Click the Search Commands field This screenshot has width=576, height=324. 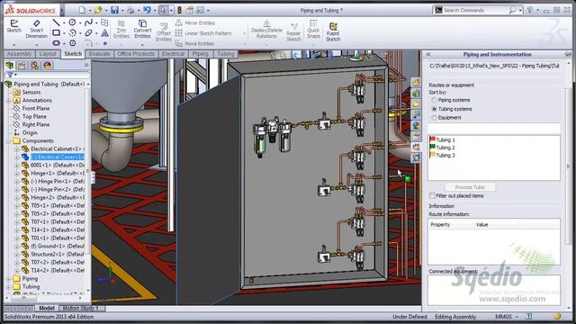tap(476, 10)
